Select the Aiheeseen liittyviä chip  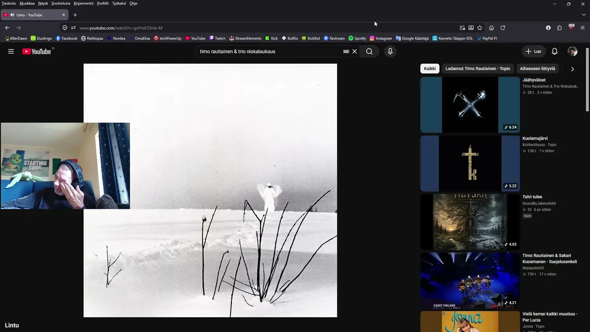pos(537,69)
